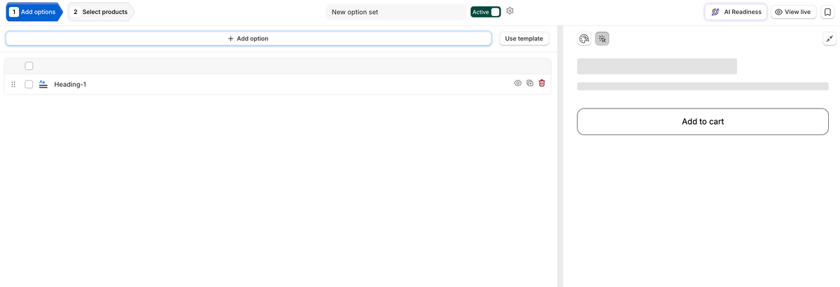
Task: Open the theme palette icon in preview
Action: pos(584,39)
